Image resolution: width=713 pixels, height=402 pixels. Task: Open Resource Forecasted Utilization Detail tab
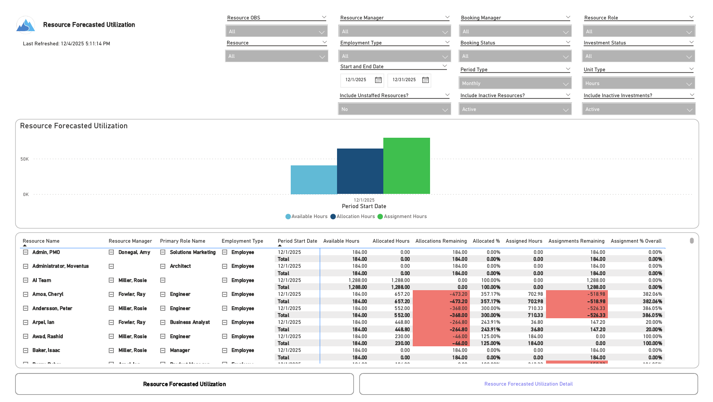(528, 384)
